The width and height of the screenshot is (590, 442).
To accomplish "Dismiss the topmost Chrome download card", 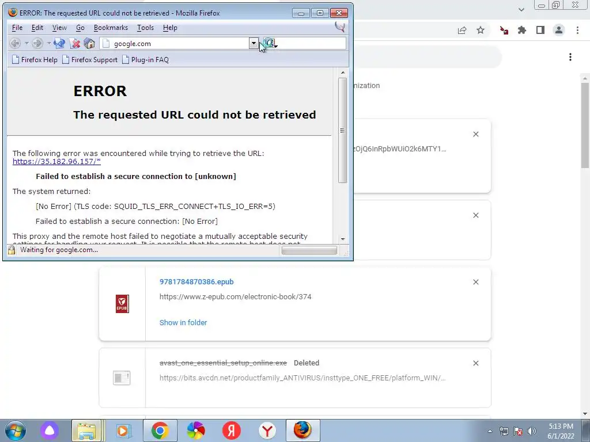I will tap(475, 134).
